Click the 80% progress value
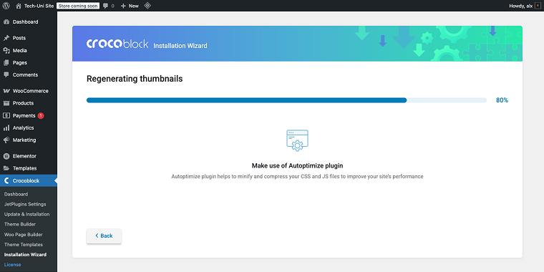 click(502, 100)
